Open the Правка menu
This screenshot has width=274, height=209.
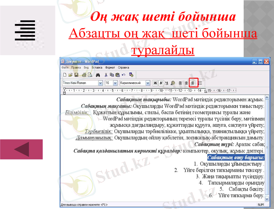[x=76, y=68]
